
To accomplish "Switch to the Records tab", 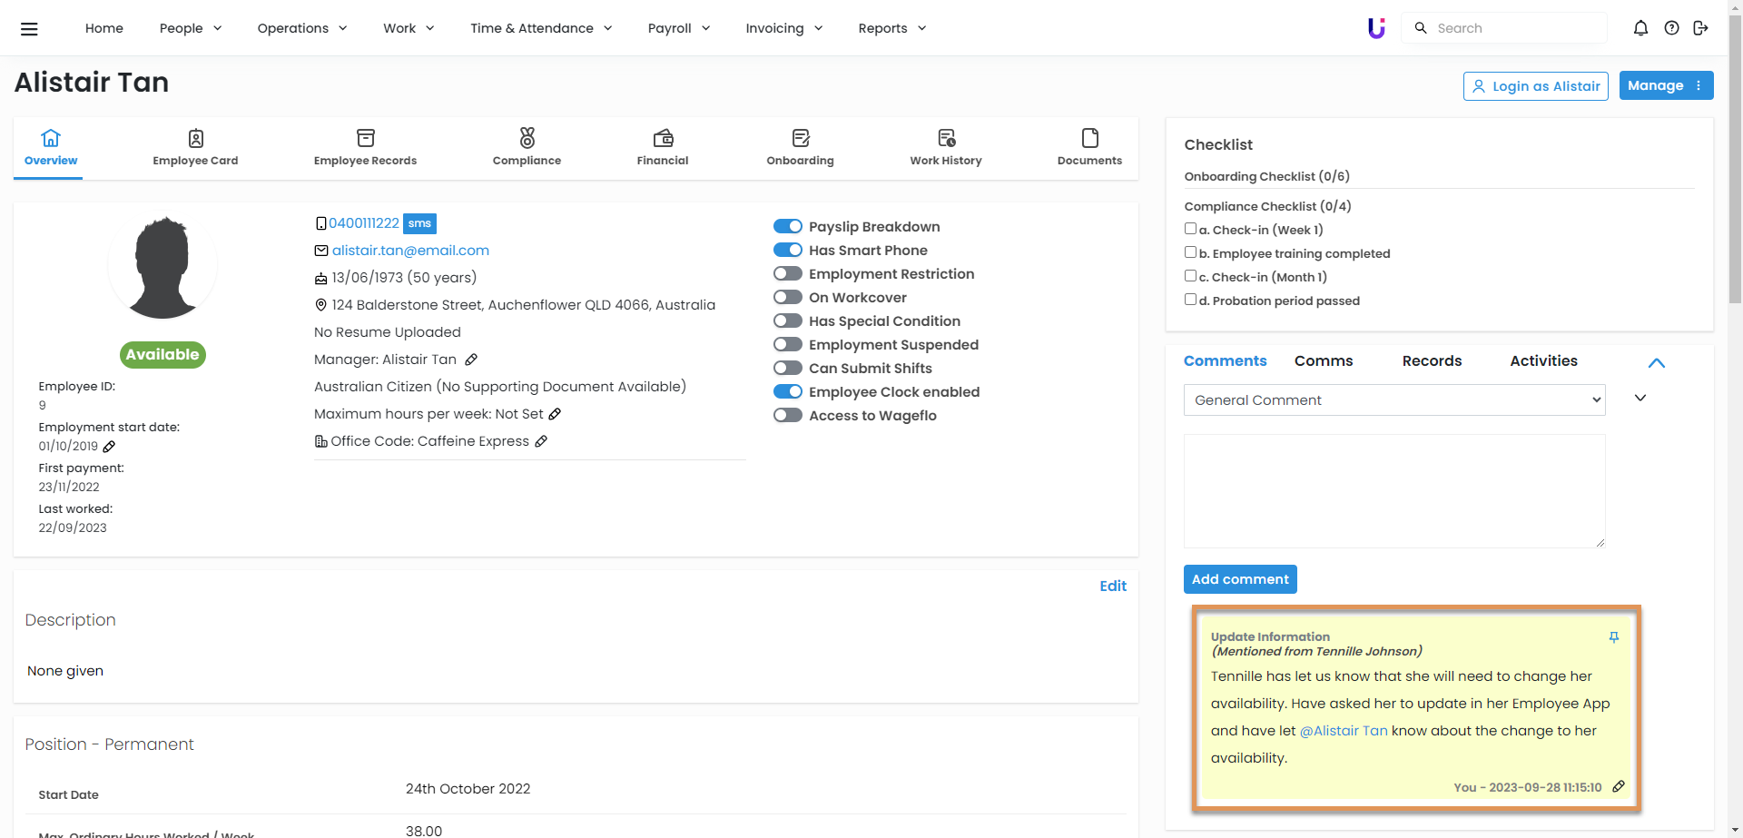I will pos(1432,361).
